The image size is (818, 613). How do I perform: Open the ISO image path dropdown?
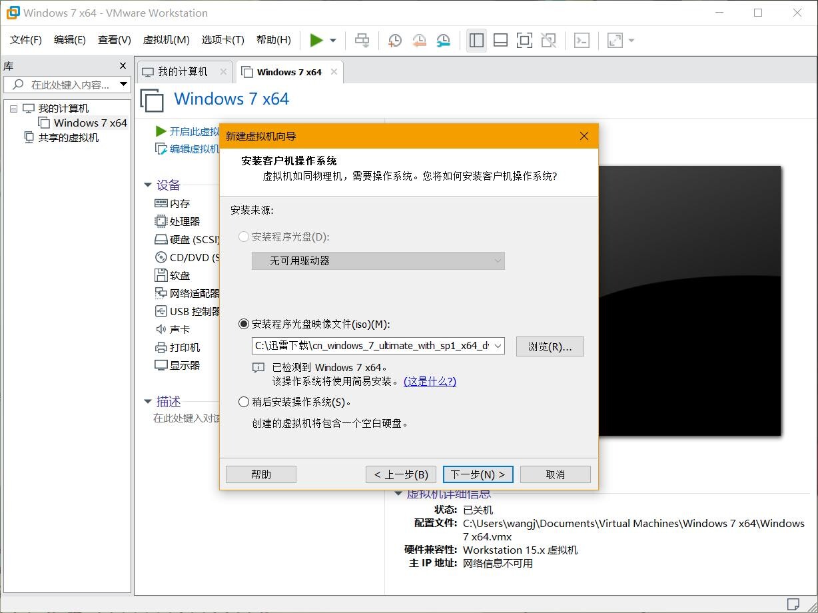(x=498, y=346)
